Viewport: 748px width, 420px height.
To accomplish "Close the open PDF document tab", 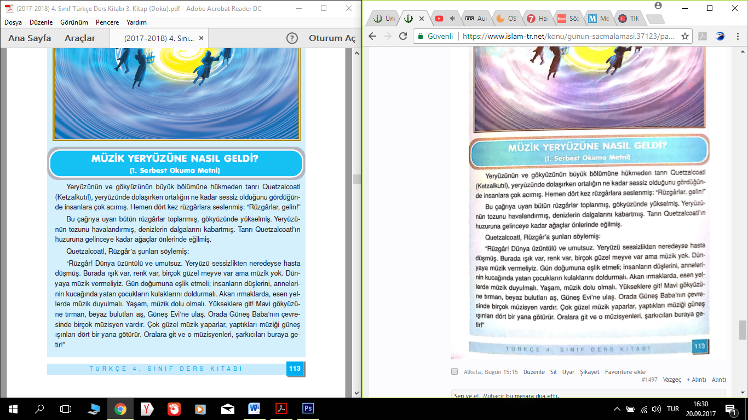I will click(x=201, y=38).
